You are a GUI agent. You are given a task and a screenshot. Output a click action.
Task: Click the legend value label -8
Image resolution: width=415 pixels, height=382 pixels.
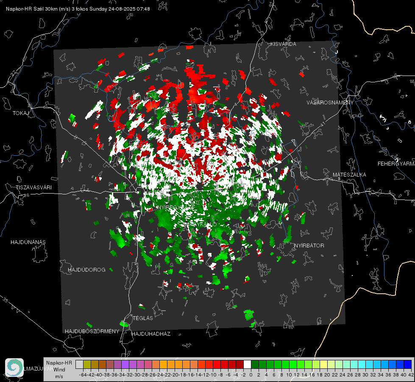[x=220, y=375]
